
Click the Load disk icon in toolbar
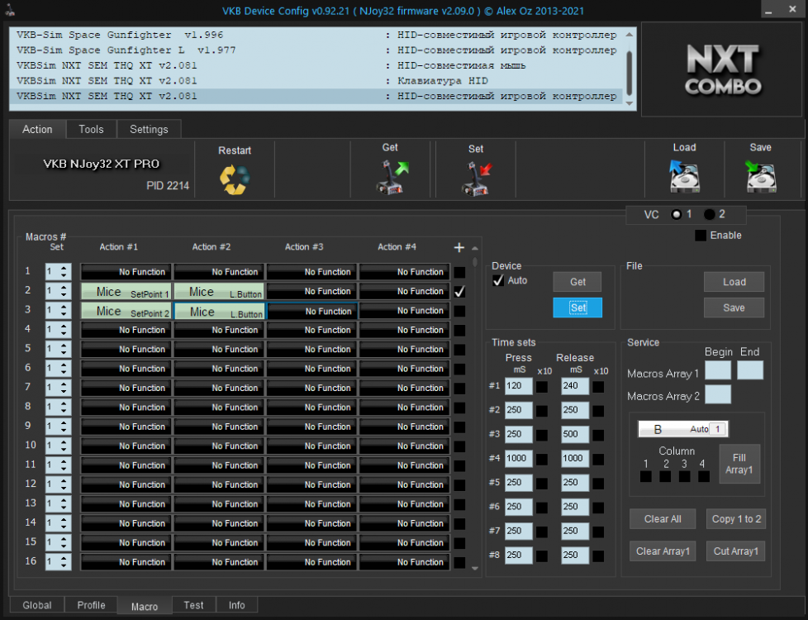pyautogui.click(x=684, y=174)
